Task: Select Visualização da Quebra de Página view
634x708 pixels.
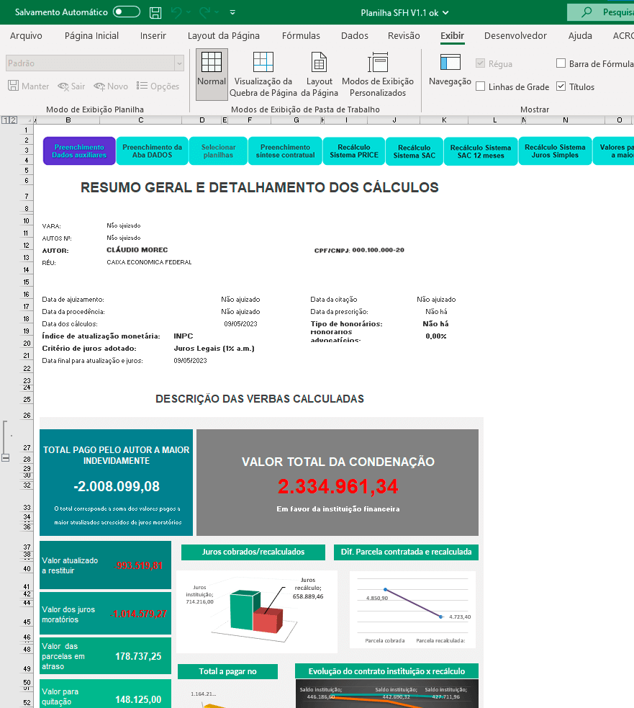Action: point(263,73)
